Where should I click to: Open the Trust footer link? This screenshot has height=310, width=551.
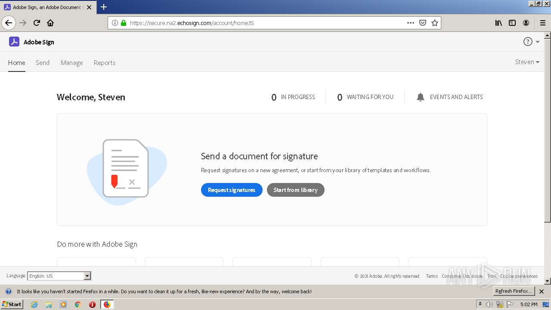[492, 276]
